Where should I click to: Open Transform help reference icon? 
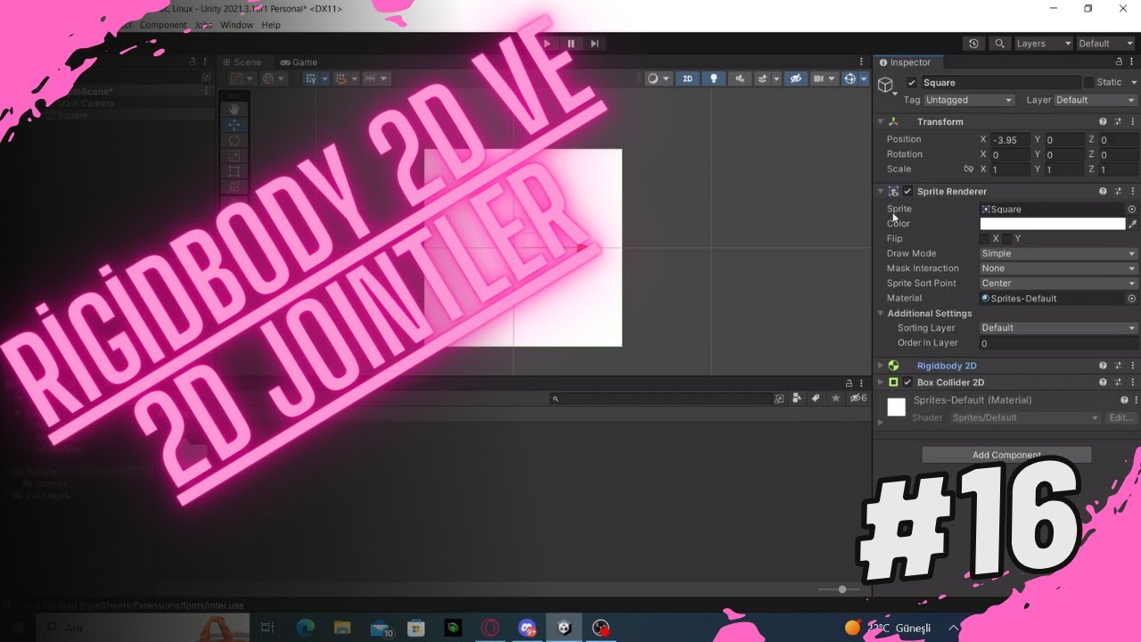tap(1103, 121)
